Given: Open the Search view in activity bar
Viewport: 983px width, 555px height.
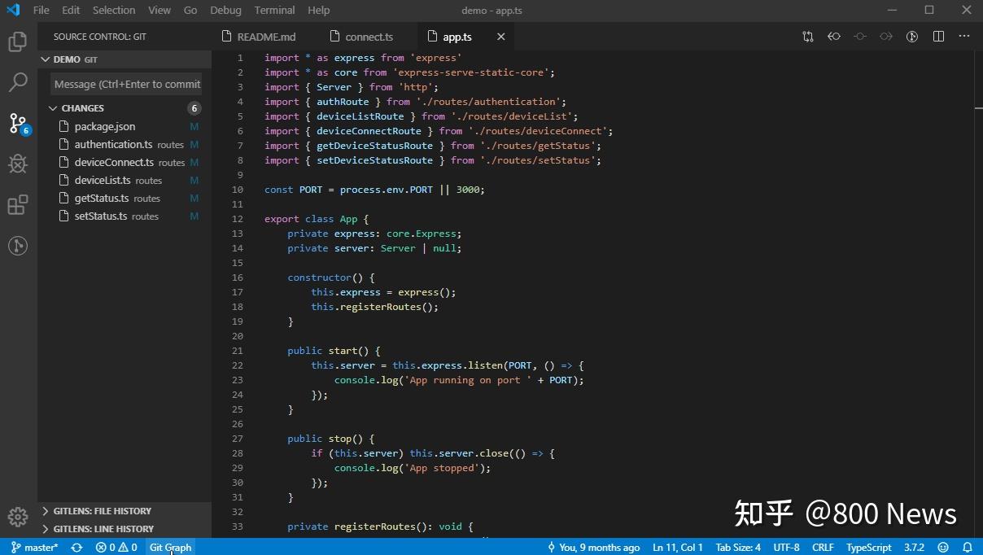Looking at the screenshot, I should [x=18, y=82].
